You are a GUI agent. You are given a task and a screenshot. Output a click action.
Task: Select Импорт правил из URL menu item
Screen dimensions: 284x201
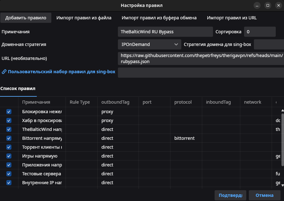[232, 18]
